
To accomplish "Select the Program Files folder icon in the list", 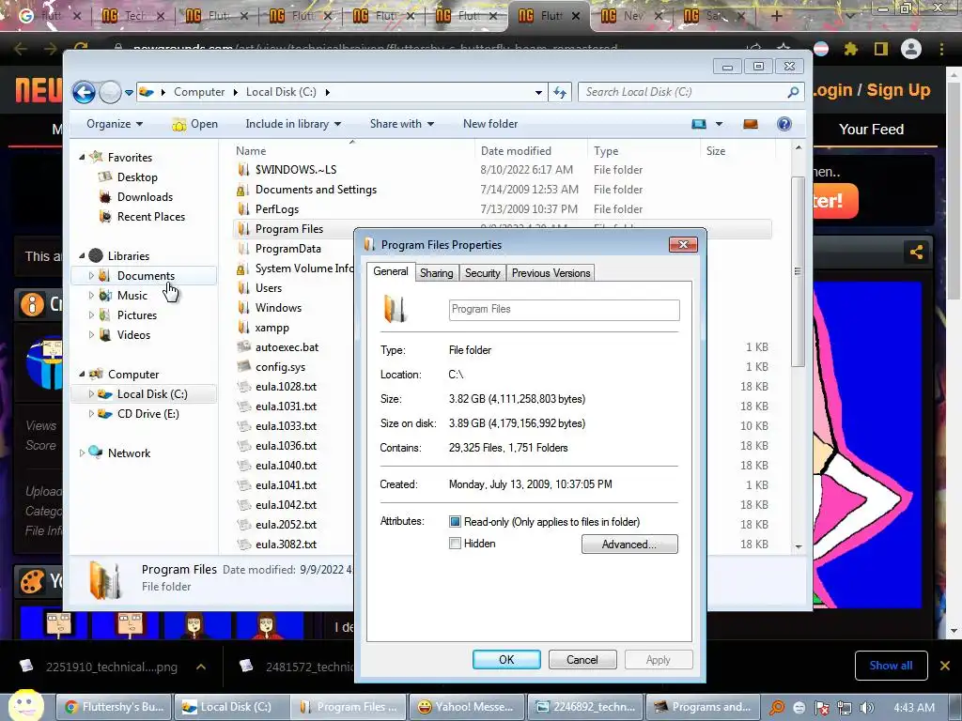I will point(243,229).
